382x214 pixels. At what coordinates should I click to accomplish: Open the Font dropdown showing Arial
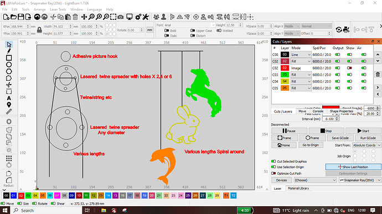tap(189, 25)
